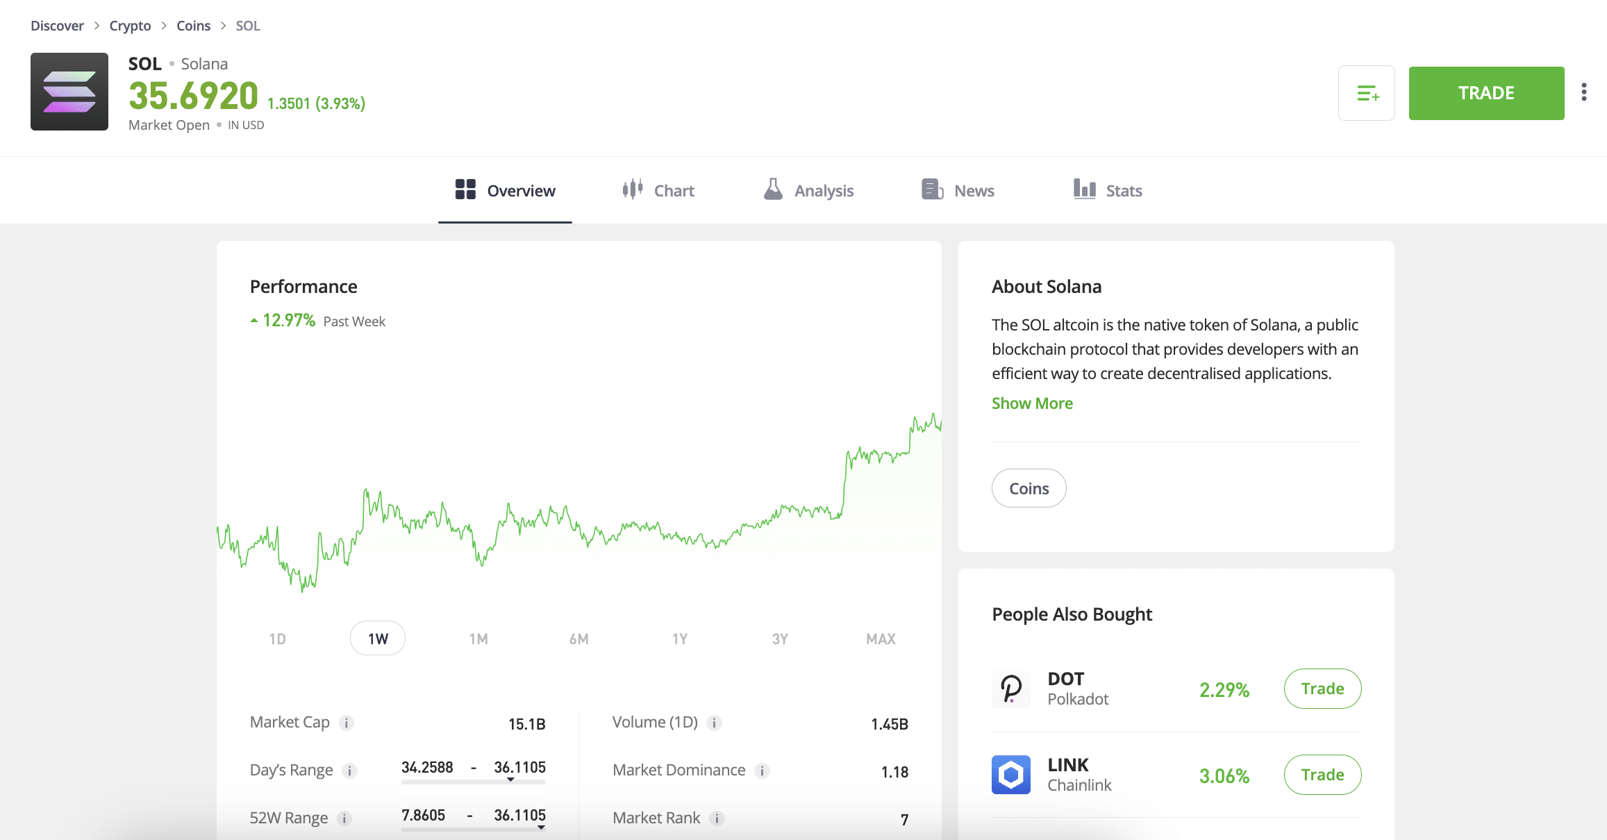The width and height of the screenshot is (1607, 840).
Task: Expand About Solana with Show More
Action: (1032, 403)
